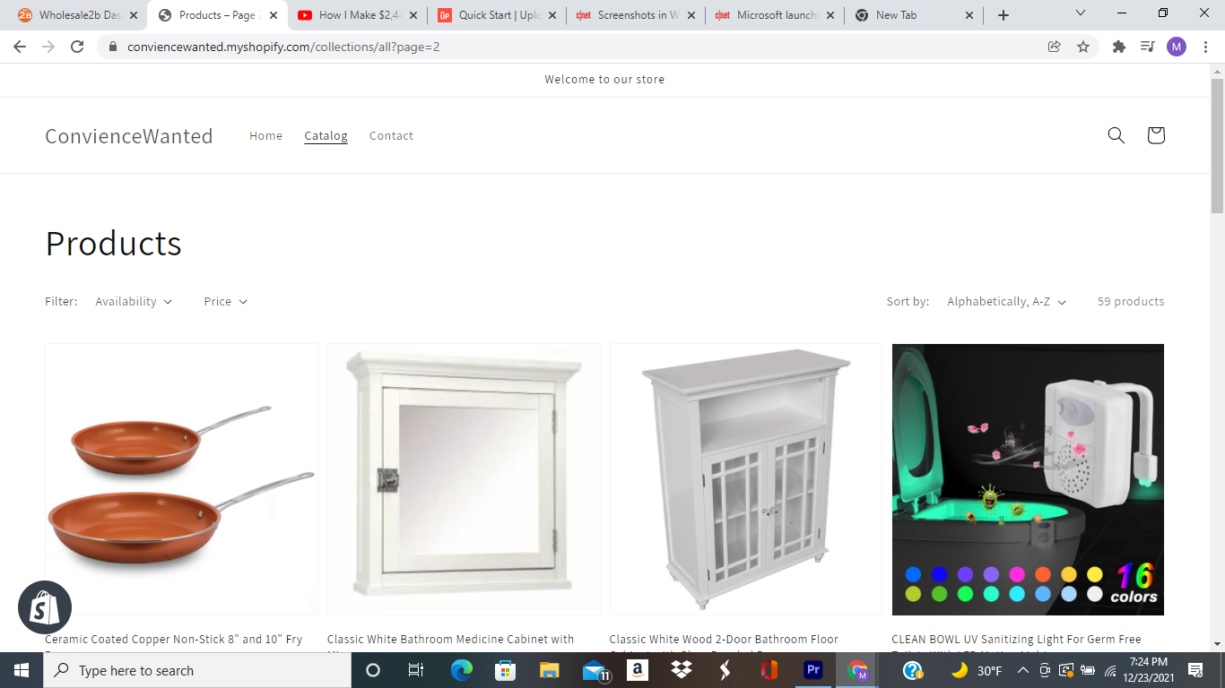Click the Shopify chat bubble icon
The height and width of the screenshot is (688, 1225).
pyautogui.click(x=45, y=607)
